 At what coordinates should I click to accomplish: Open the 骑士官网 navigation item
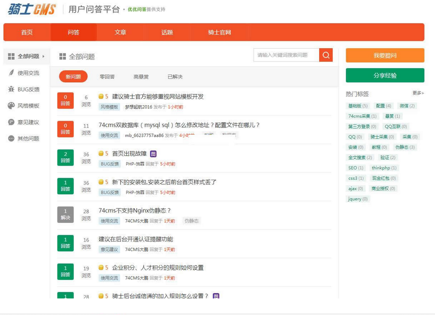point(219,32)
